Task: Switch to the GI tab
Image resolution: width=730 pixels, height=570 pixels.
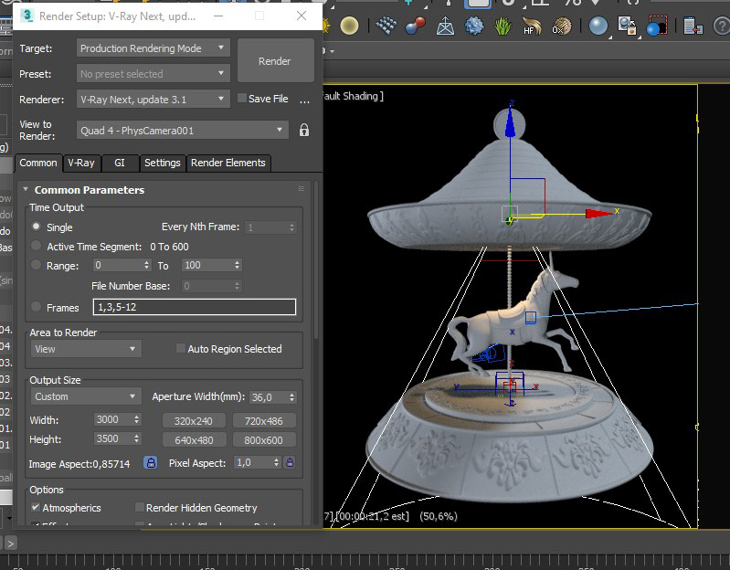Action: [120, 163]
